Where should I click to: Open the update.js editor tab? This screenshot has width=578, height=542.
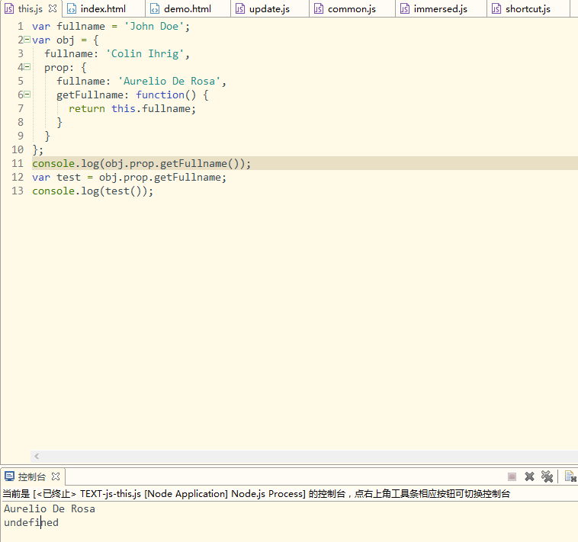(269, 9)
